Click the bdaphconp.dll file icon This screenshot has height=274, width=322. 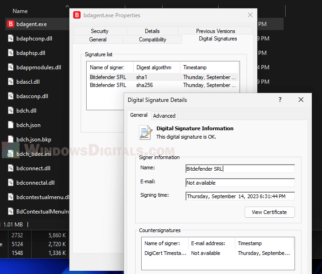11,39
